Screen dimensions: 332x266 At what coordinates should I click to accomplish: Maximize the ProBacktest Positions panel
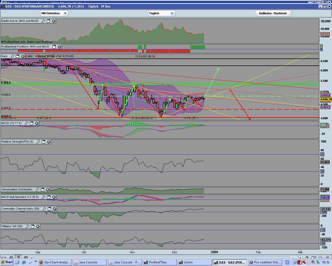(x=54, y=46)
